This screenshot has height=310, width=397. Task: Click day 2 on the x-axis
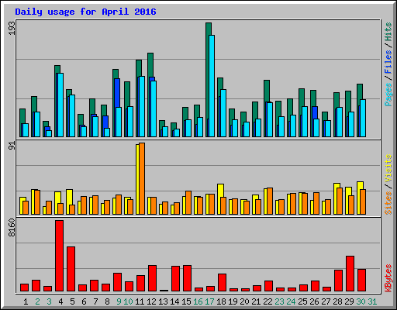[37, 301]
